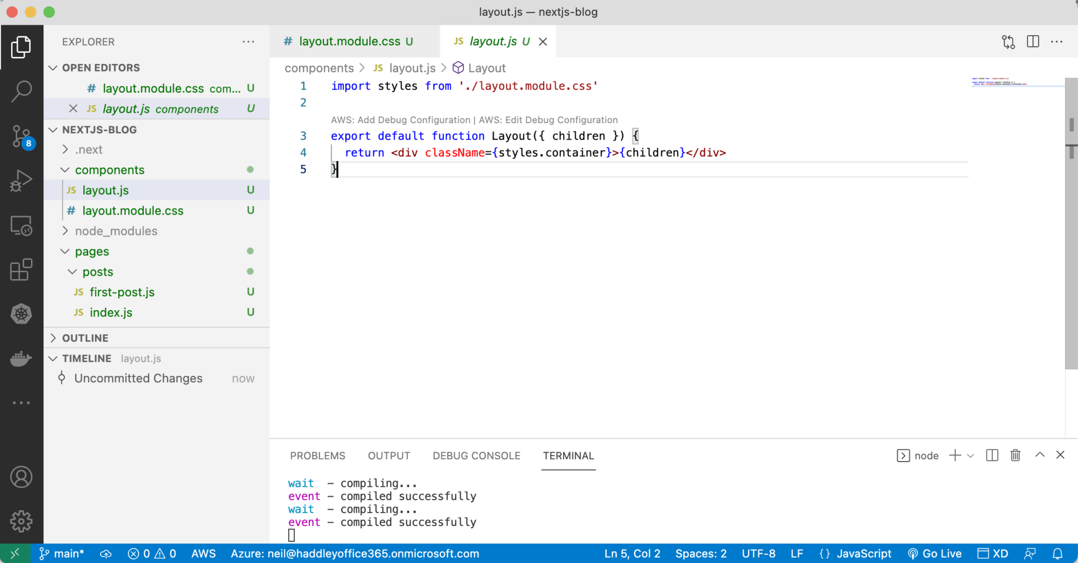Open the Search view in activity bar
Viewport: 1078px width, 563px height.
(22, 91)
